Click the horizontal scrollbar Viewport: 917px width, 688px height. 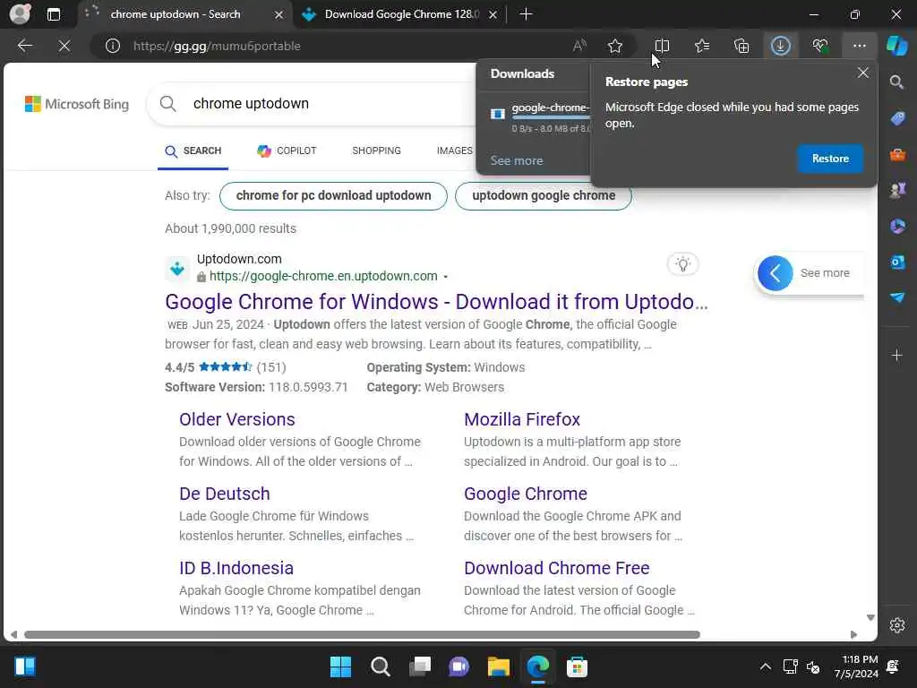(x=362, y=635)
